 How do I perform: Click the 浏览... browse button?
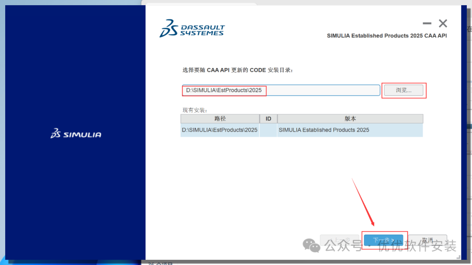[403, 90]
